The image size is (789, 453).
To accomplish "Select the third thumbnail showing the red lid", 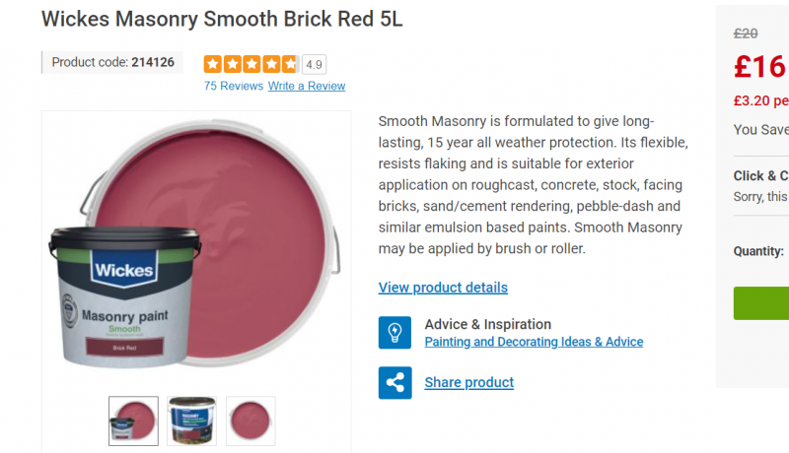I will tap(251, 421).
